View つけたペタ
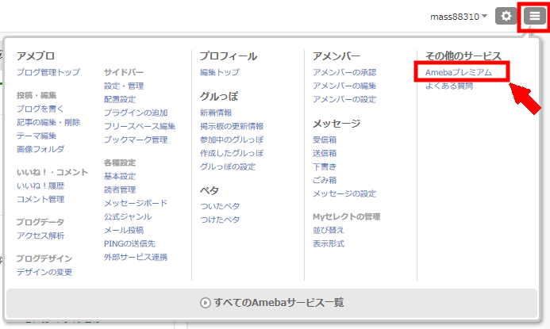Viewport: 550px width, 329px height. click(x=220, y=220)
